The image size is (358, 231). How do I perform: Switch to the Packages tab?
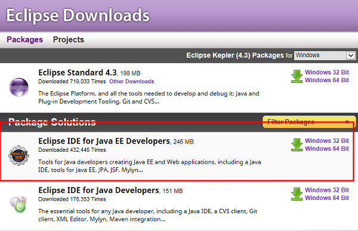[24, 40]
